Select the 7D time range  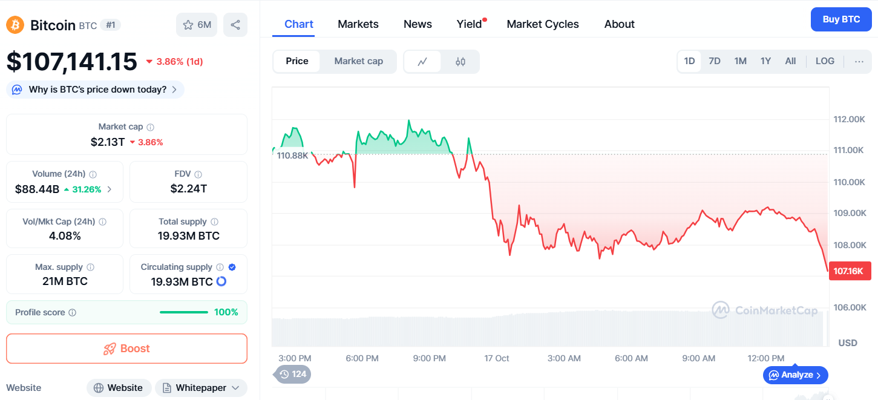(715, 61)
